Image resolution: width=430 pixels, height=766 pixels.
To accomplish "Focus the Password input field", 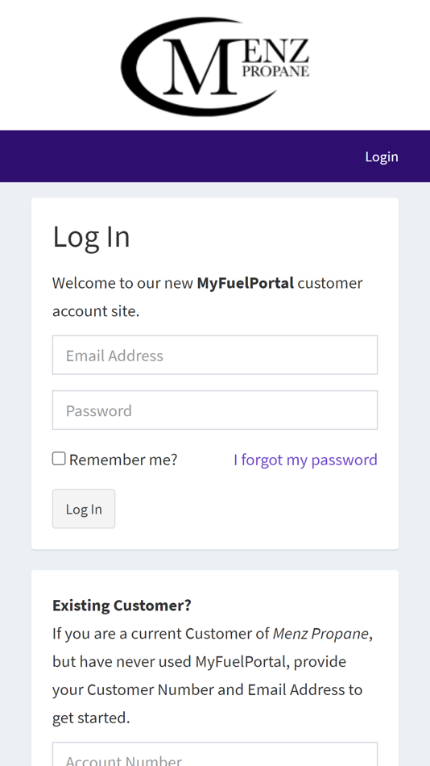I will click(215, 410).
